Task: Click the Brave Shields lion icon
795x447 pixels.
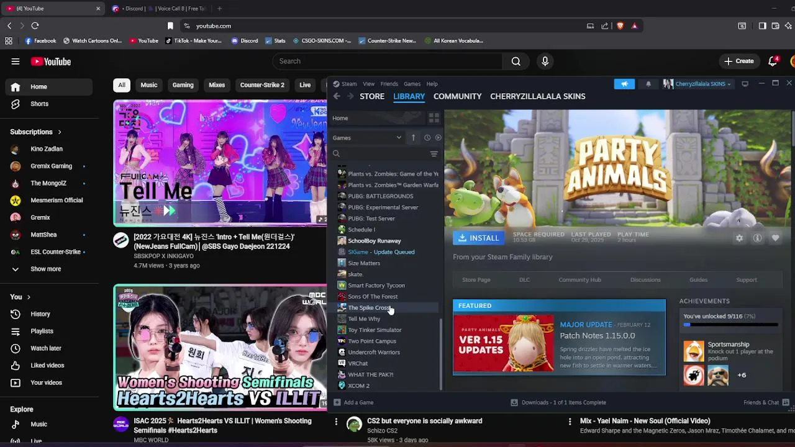Action: pyautogui.click(x=620, y=26)
